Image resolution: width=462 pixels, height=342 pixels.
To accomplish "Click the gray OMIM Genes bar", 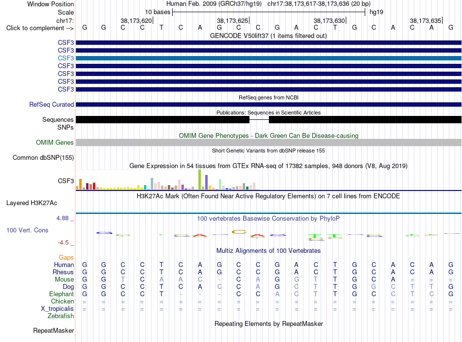I will (x=268, y=143).
